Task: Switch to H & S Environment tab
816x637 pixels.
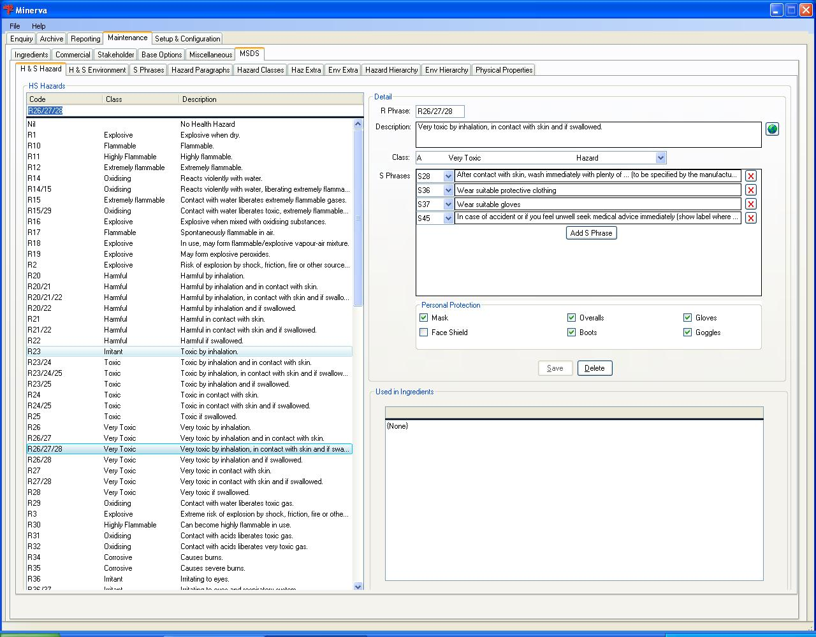Action: [x=98, y=70]
